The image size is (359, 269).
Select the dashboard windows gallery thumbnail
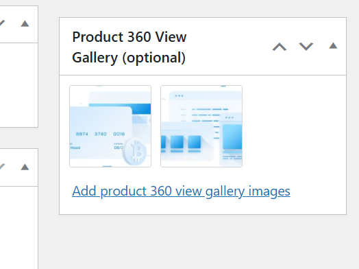click(x=201, y=126)
